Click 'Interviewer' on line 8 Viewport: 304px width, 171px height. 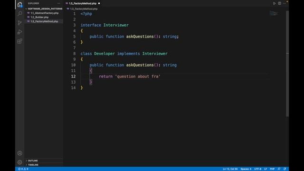(x=155, y=54)
